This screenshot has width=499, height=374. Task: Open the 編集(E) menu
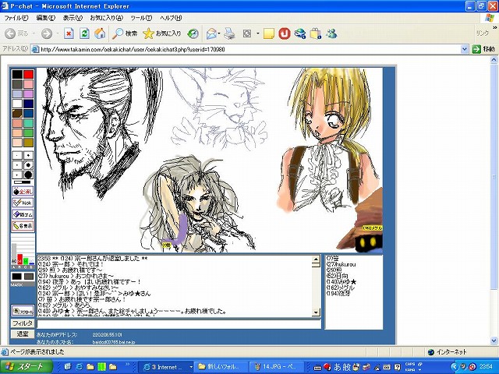tap(45, 18)
